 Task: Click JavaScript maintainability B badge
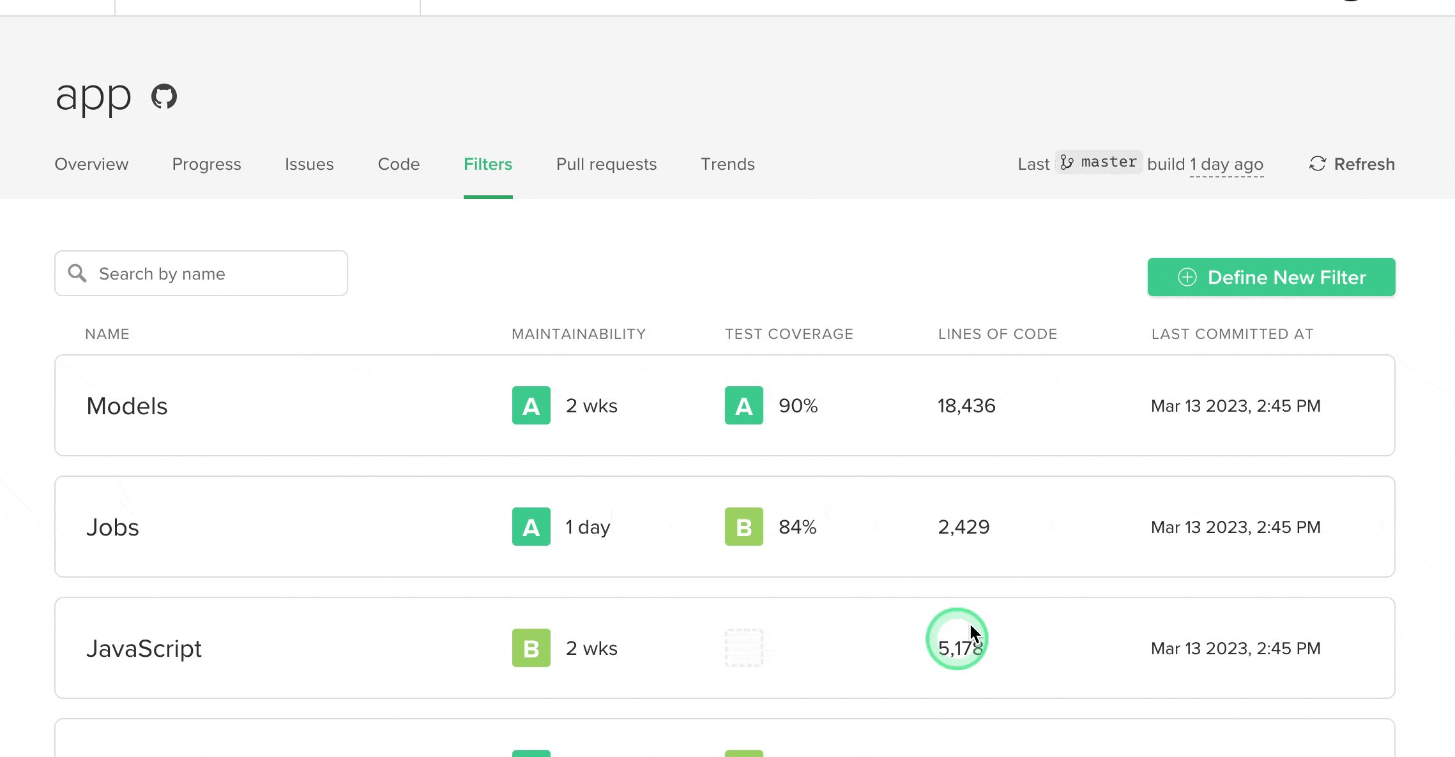[x=531, y=648]
